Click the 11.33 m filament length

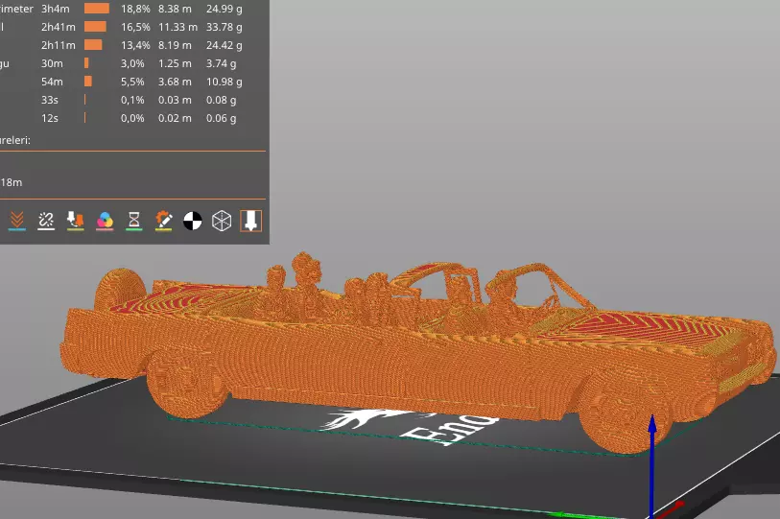(177, 27)
